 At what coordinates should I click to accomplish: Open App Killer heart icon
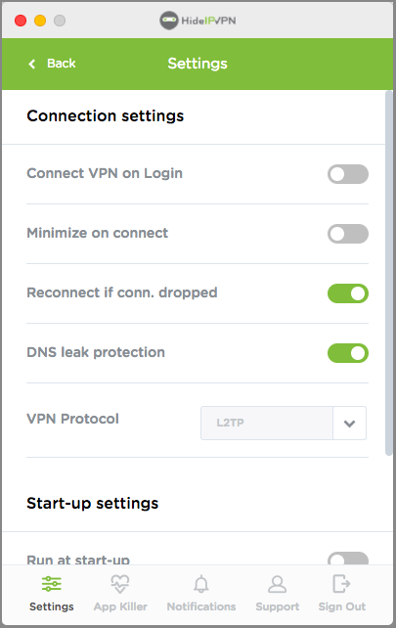click(x=120, y=584)
